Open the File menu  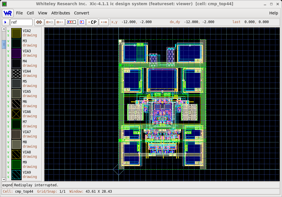tap(19, 13)
